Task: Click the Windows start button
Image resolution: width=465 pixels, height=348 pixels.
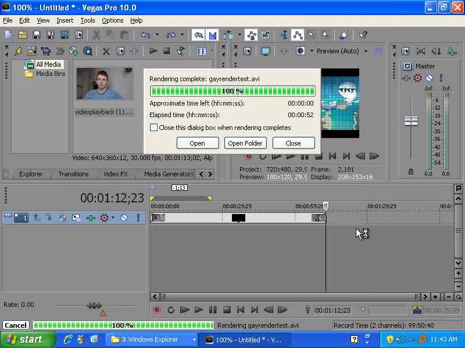Action: 26,339
